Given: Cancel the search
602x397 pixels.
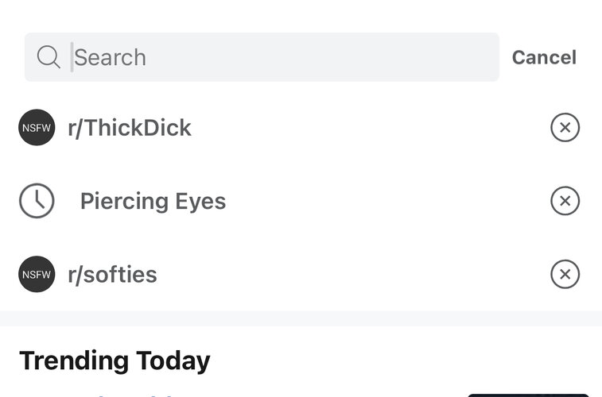Looking at the screenshot, I should pos(544,57).
